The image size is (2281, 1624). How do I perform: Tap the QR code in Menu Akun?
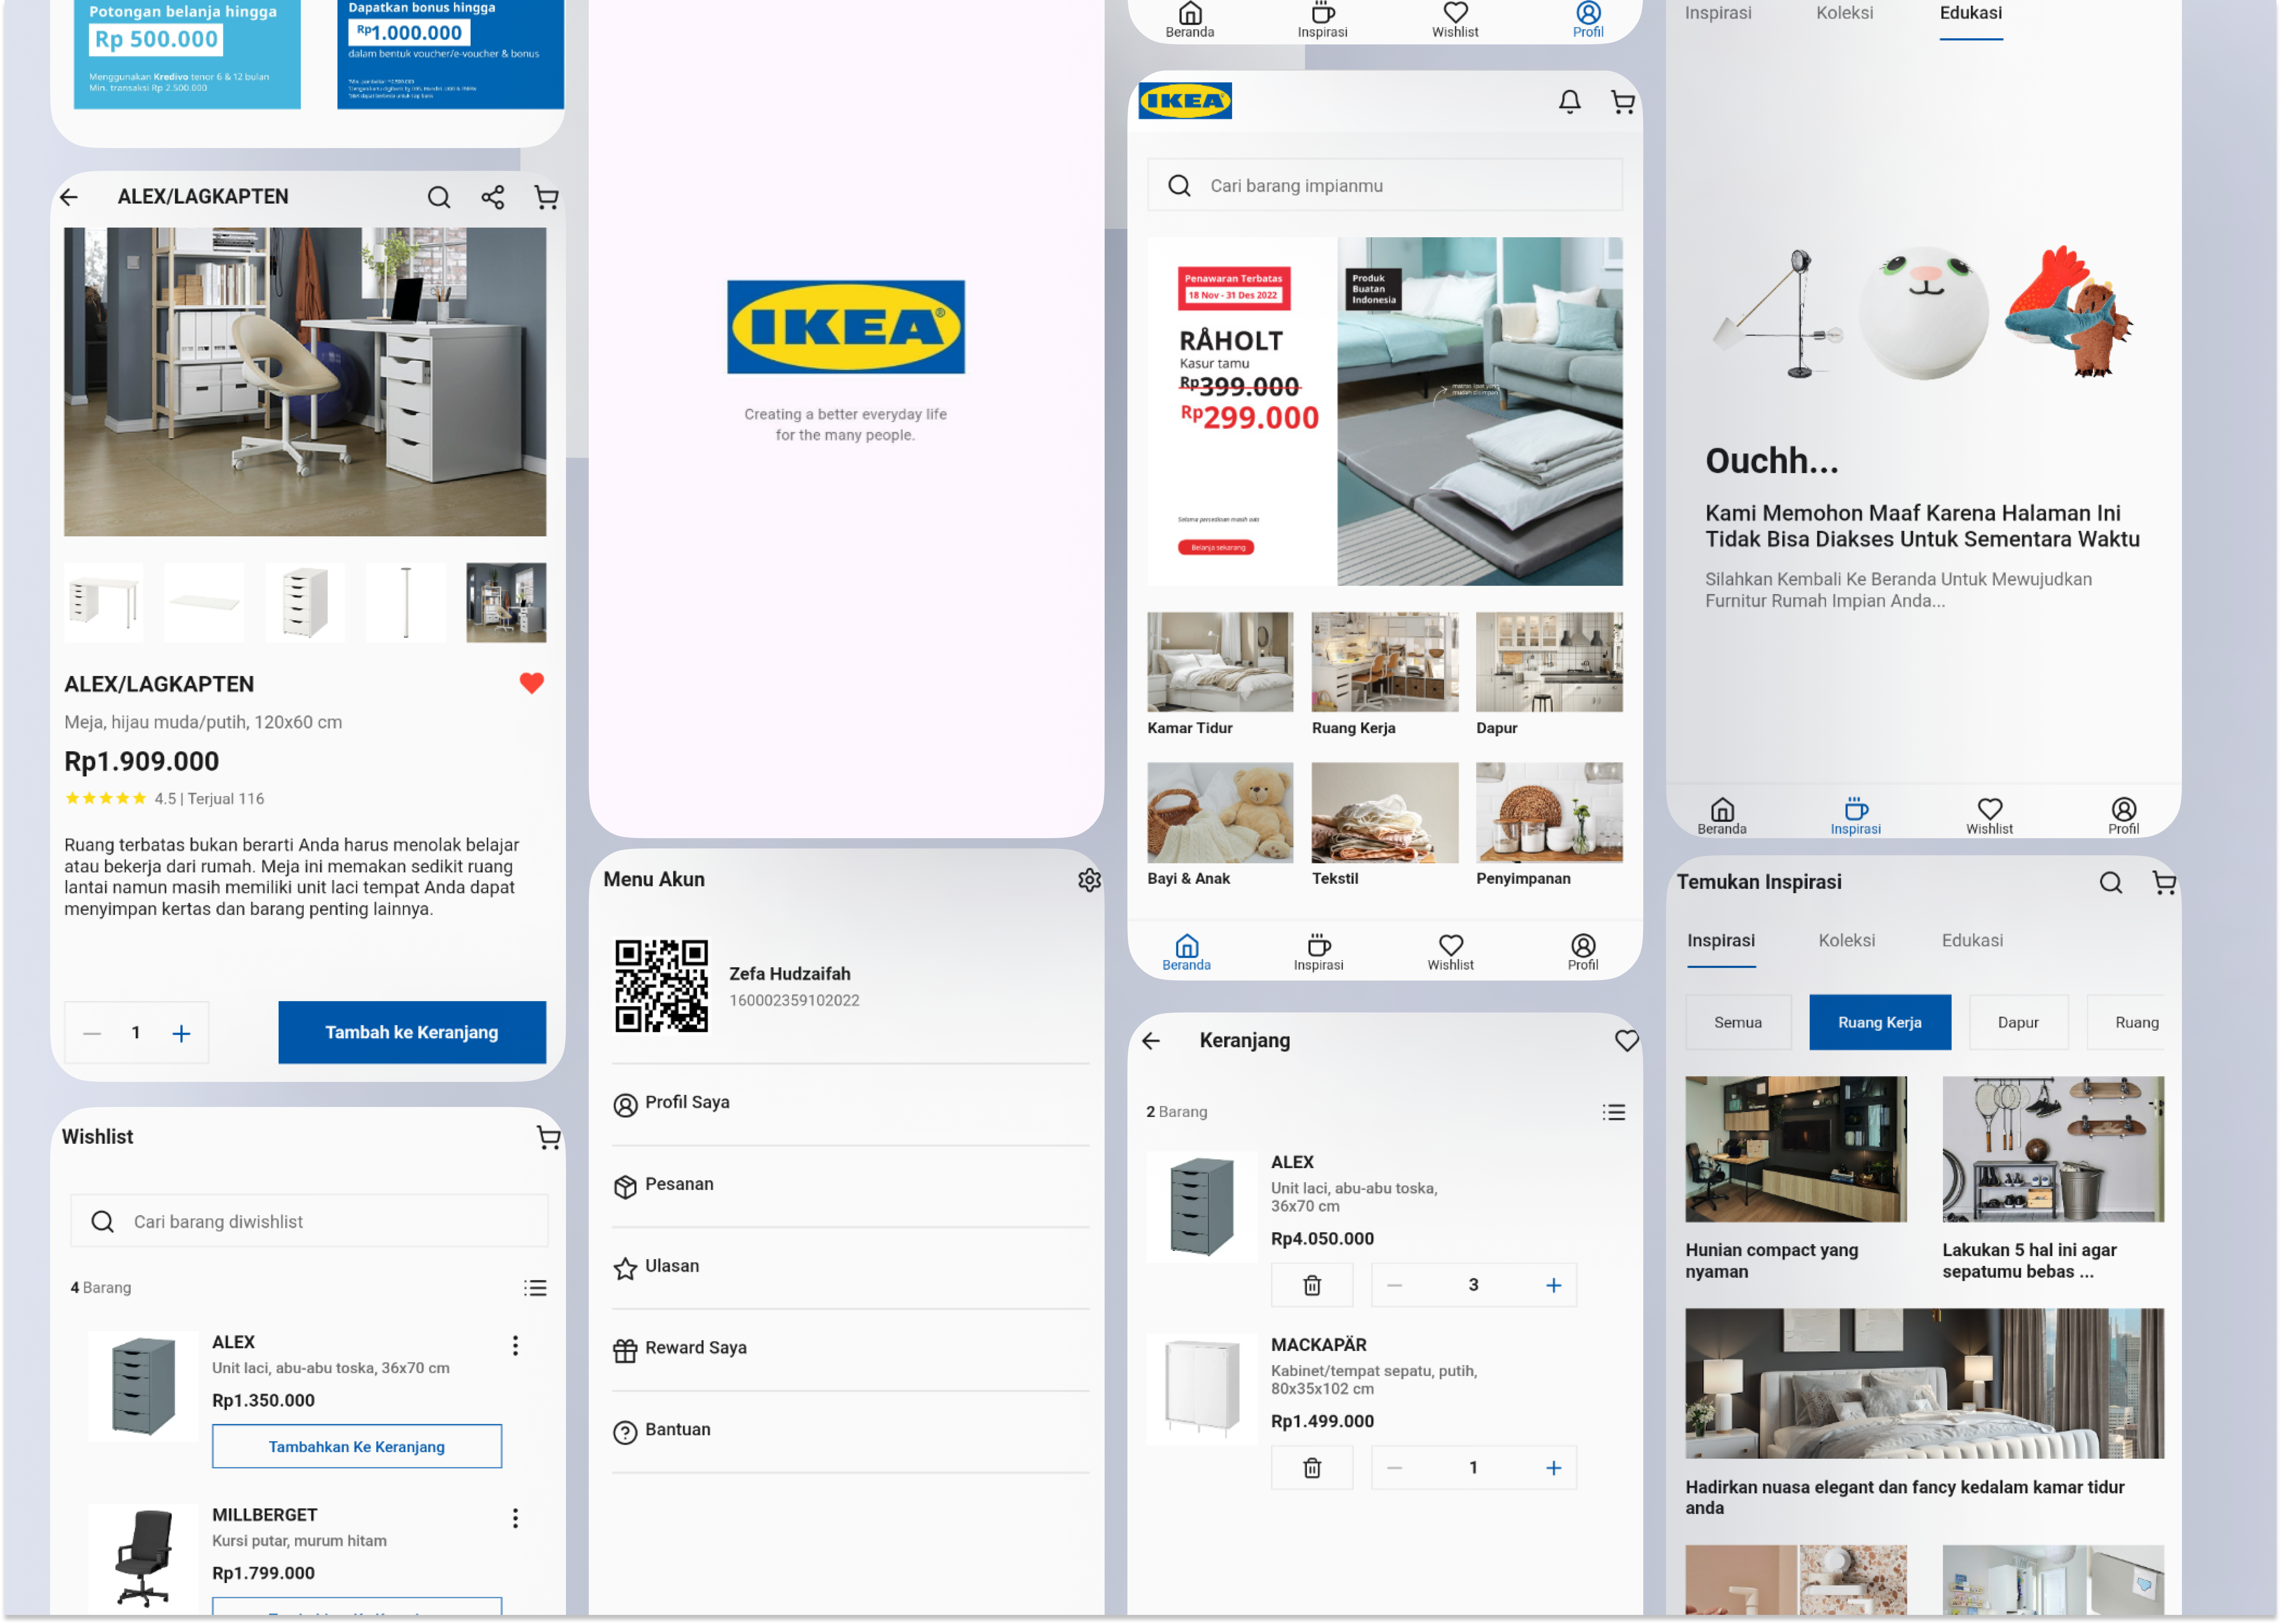coord(661,986)
